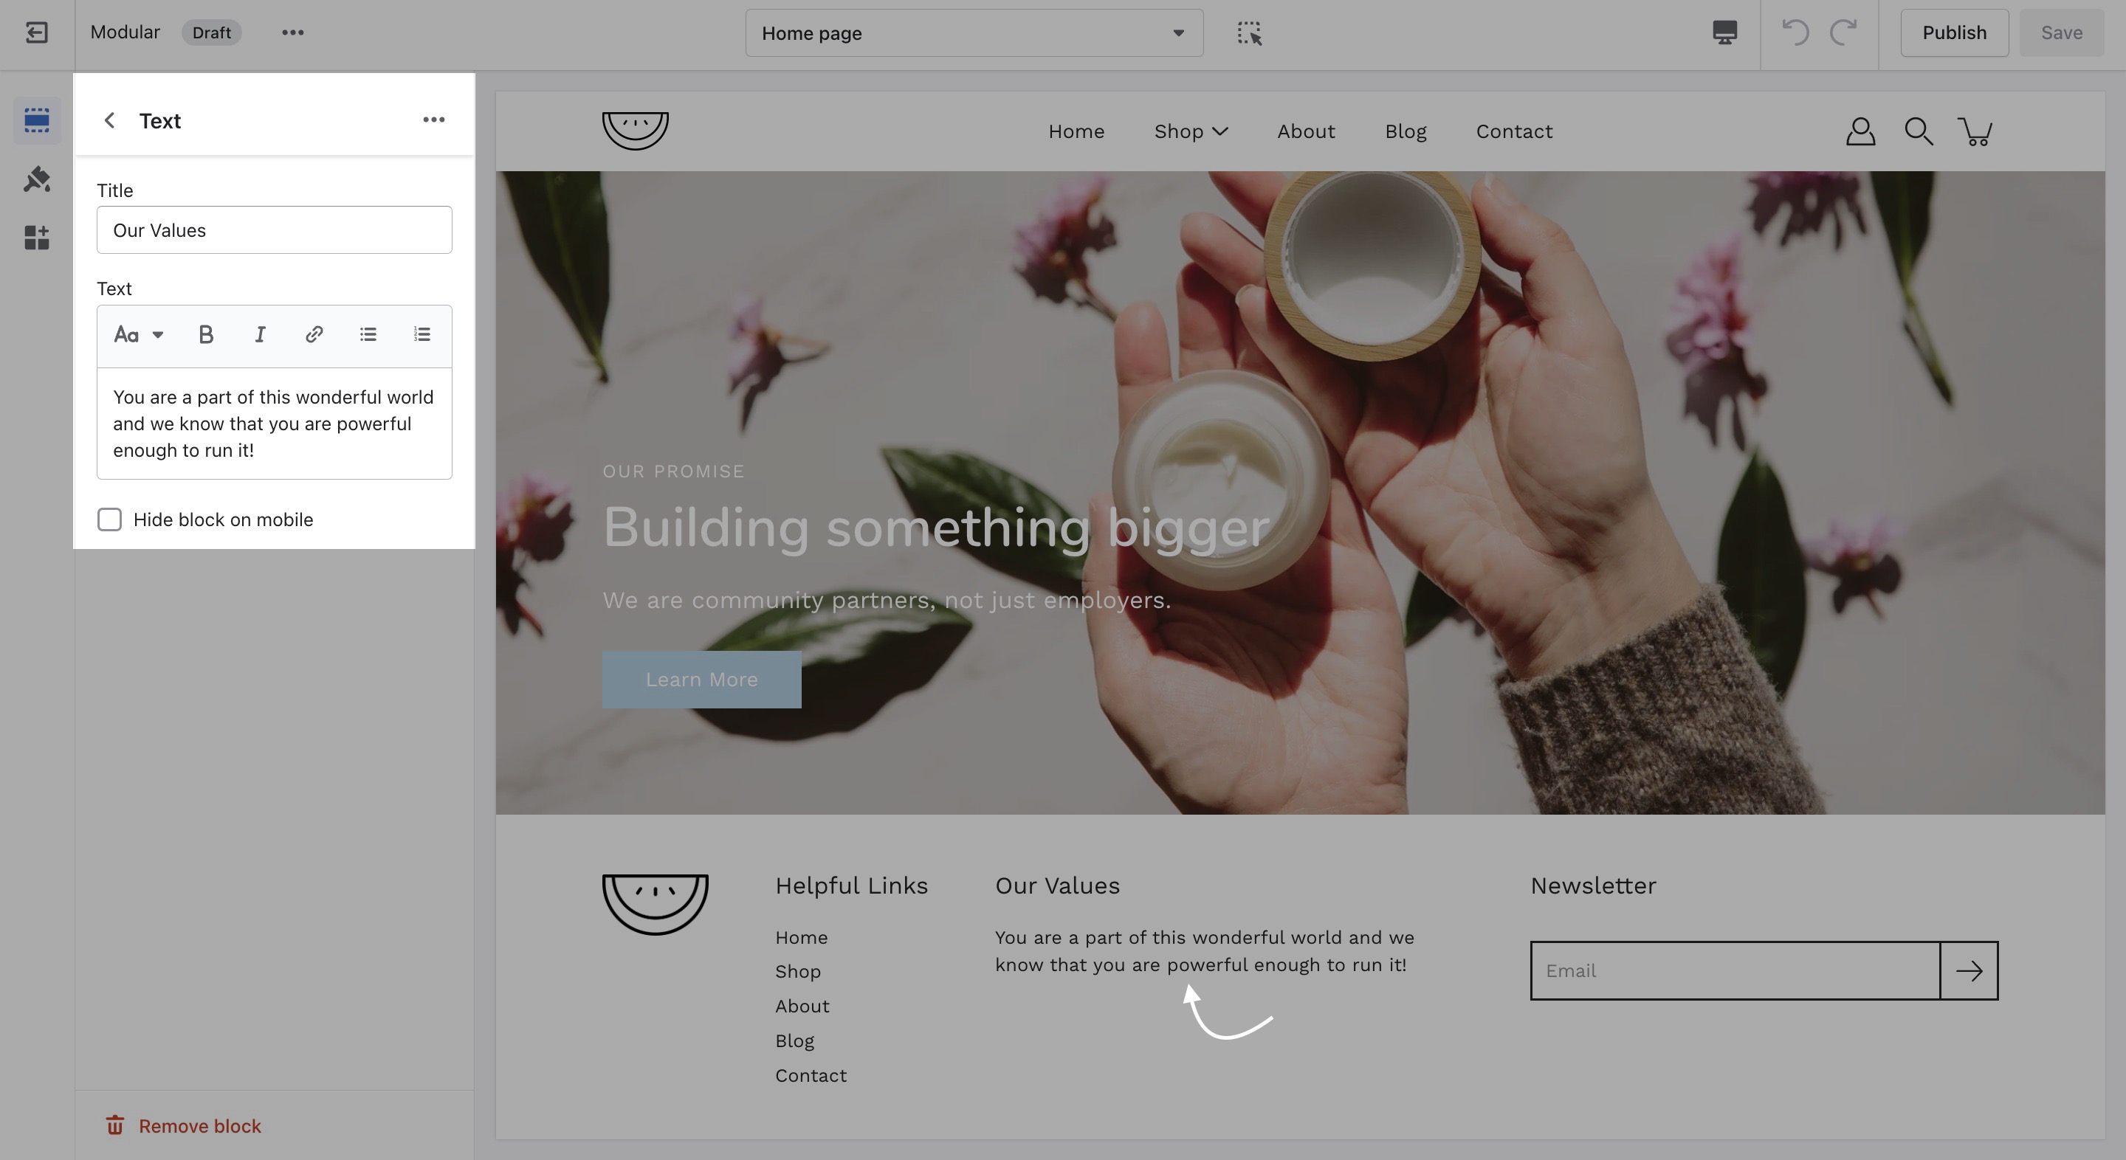Open the Home page template dropdown
2126x1160 pixels.
tap(974, 33)
